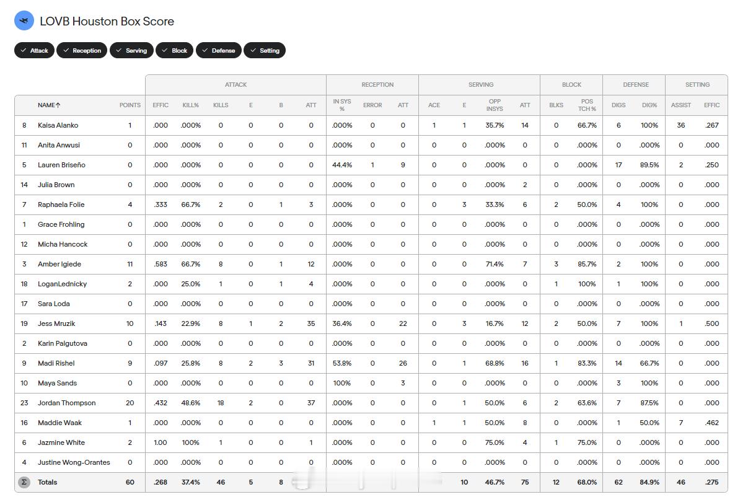Select player Justine Wong-Orantes
Image resolution: width=735 pixels, height=497 pixels.
coord(74,462)
